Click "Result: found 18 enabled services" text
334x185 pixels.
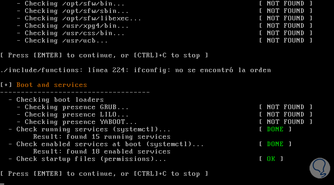[x=102, y=151]
